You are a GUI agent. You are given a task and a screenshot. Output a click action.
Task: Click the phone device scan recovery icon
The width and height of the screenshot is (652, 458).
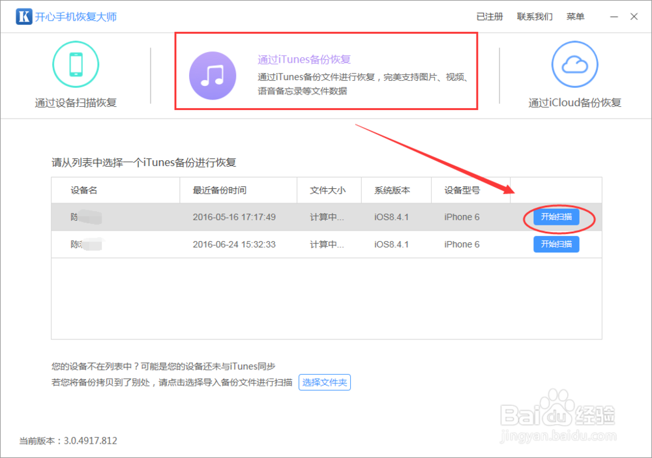click(76, 64)
